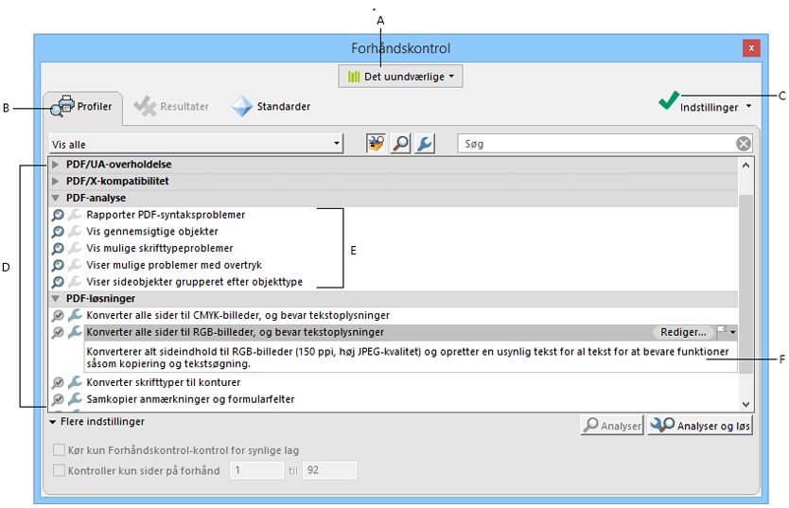Click magnifier icon of Vis gennemsigtige objekter

(x=58, y=232)
